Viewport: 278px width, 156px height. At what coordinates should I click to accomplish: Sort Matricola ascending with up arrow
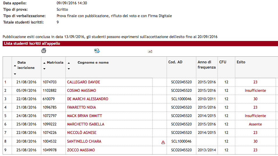click(44, 63)
